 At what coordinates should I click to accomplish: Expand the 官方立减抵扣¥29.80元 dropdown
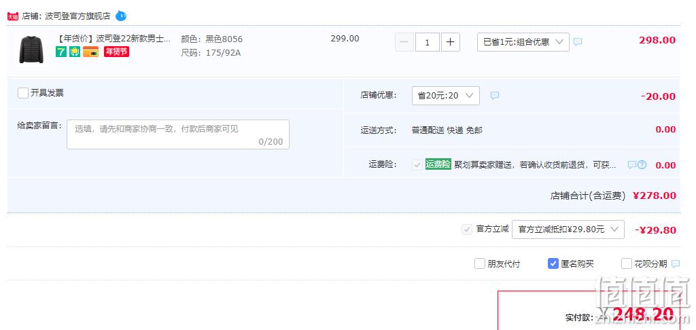point(568,230)
